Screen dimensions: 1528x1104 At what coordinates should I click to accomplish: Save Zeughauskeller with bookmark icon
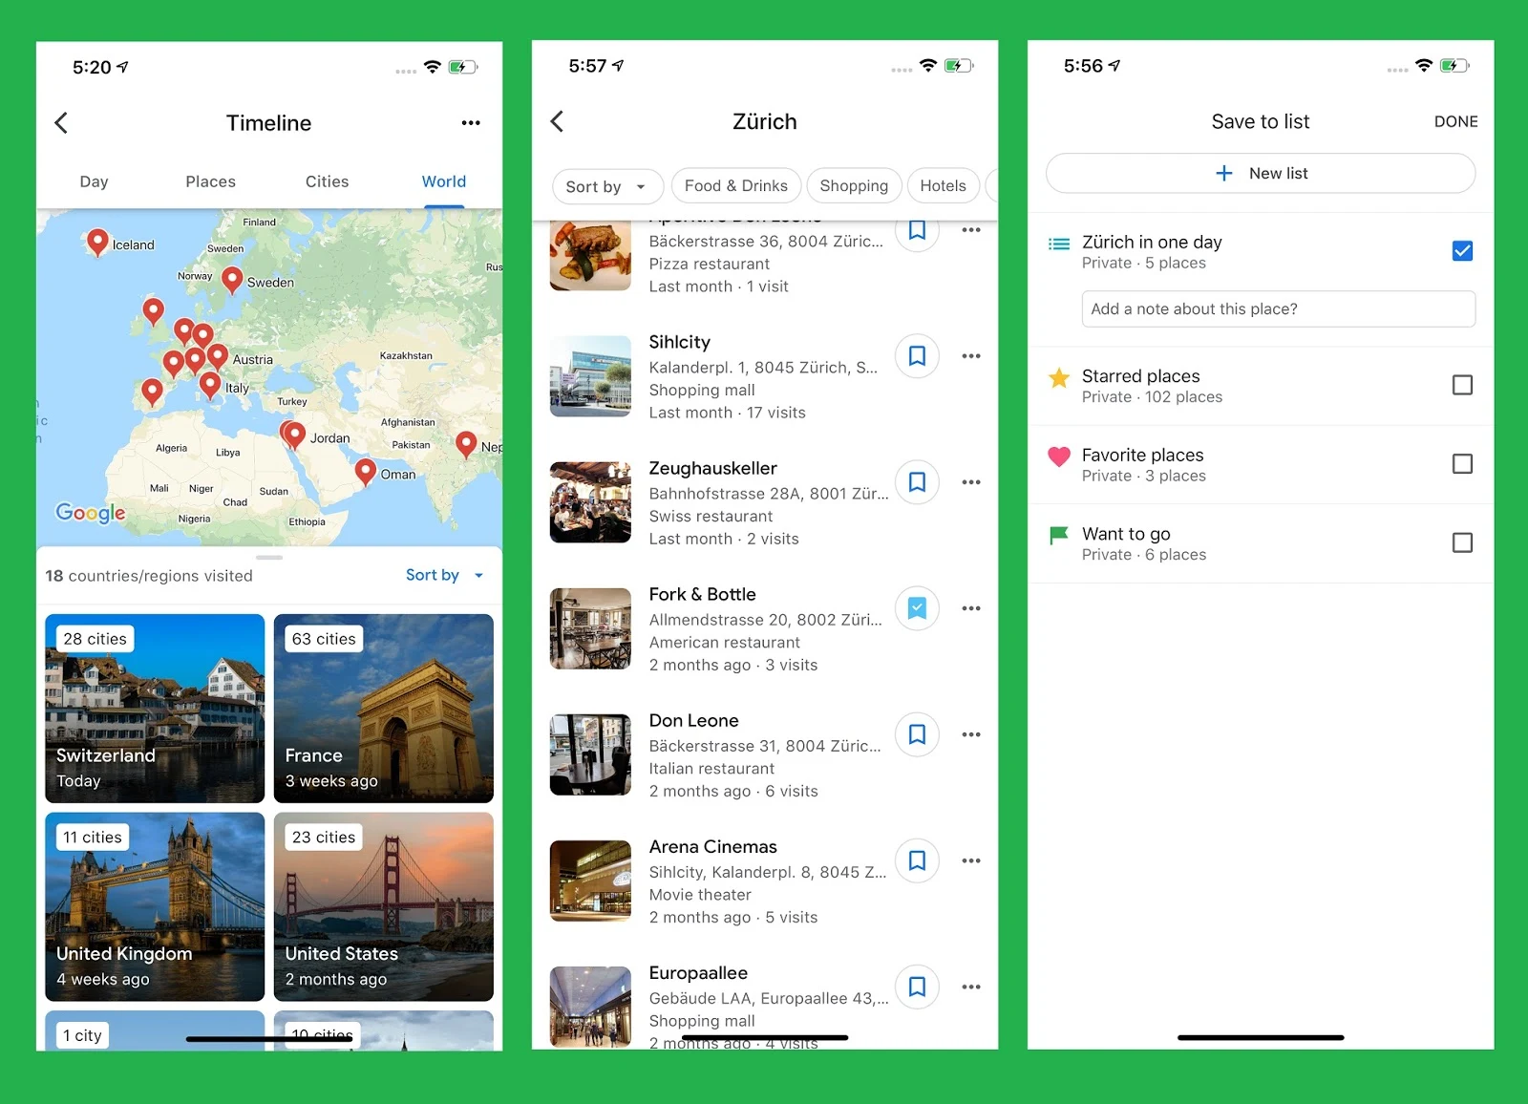(x=917, y=482)
